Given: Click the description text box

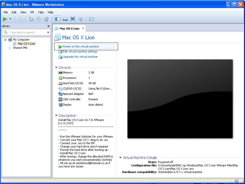Looking at the screenshot, I should pos(86,143).
